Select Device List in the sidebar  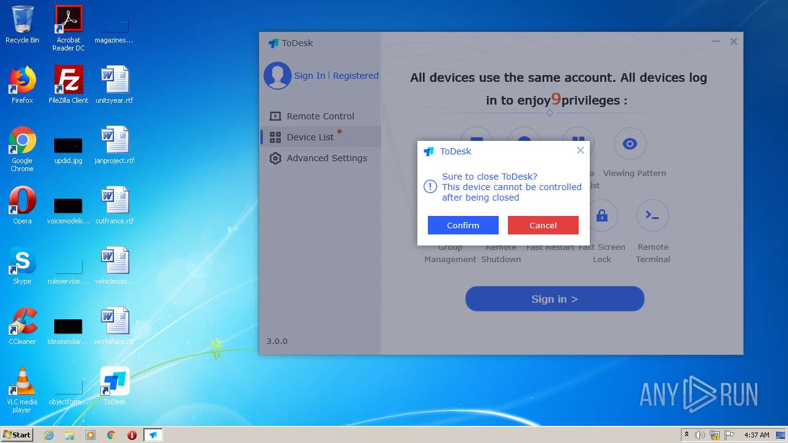click(320, 137)
